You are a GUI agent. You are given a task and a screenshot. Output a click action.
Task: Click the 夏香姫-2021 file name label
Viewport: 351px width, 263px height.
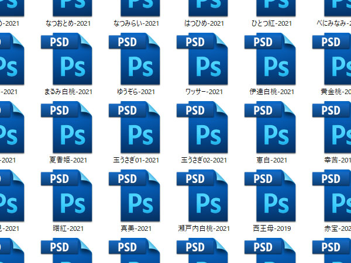coord(68,160)
